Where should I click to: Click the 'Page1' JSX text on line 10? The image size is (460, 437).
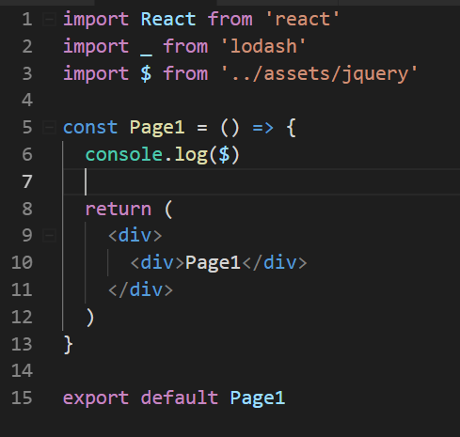[213, 263]
